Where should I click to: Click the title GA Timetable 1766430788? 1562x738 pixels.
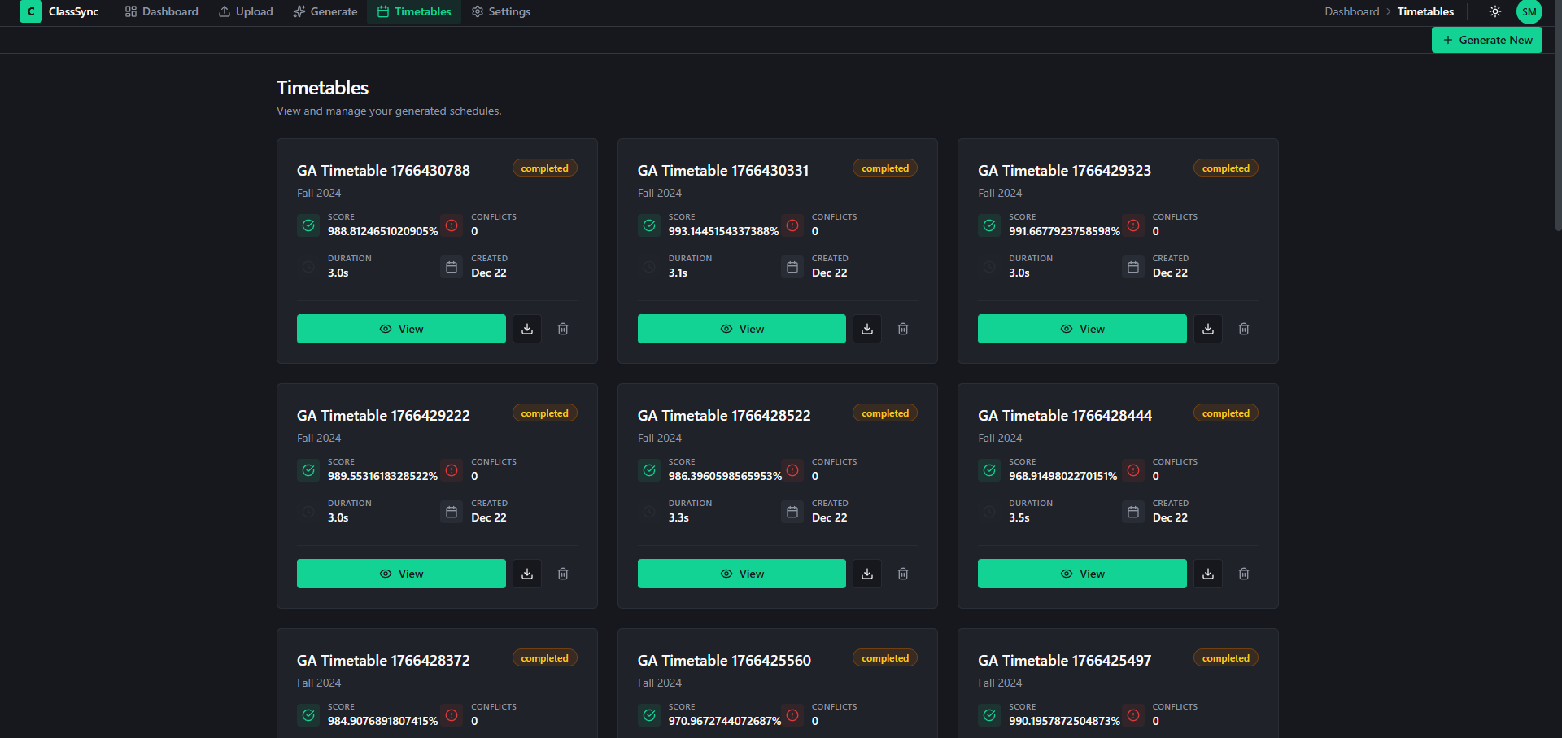coord(383,171)
